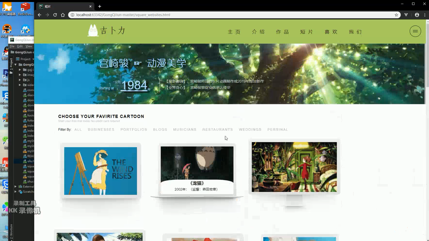Open the browser home page

pyautogui.click(x=63, y=15)
